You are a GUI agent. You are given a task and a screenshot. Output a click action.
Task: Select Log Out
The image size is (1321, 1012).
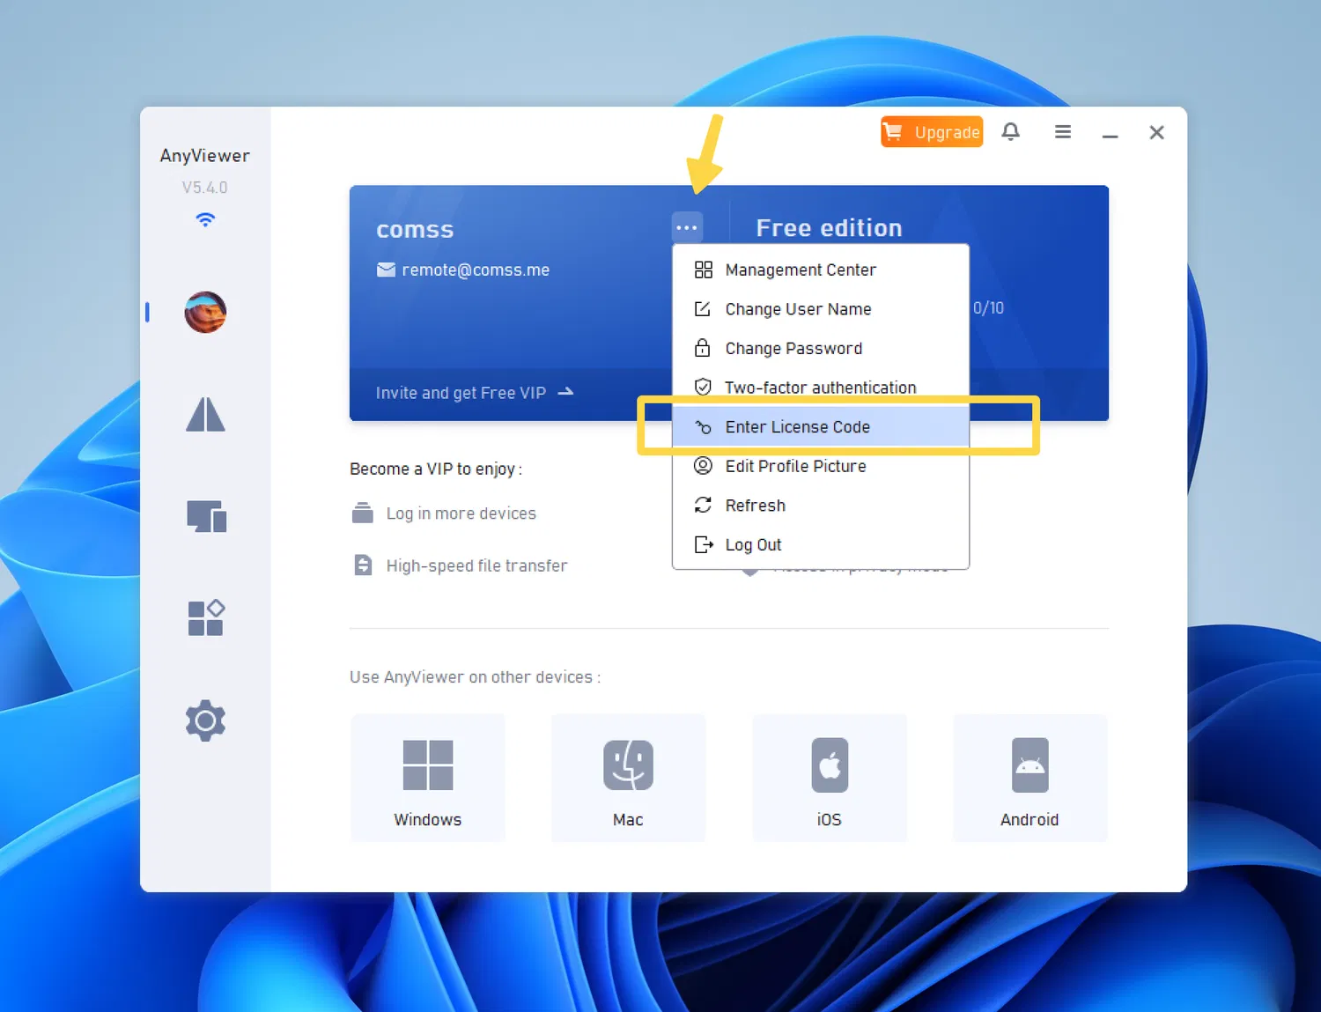point(821,544)
